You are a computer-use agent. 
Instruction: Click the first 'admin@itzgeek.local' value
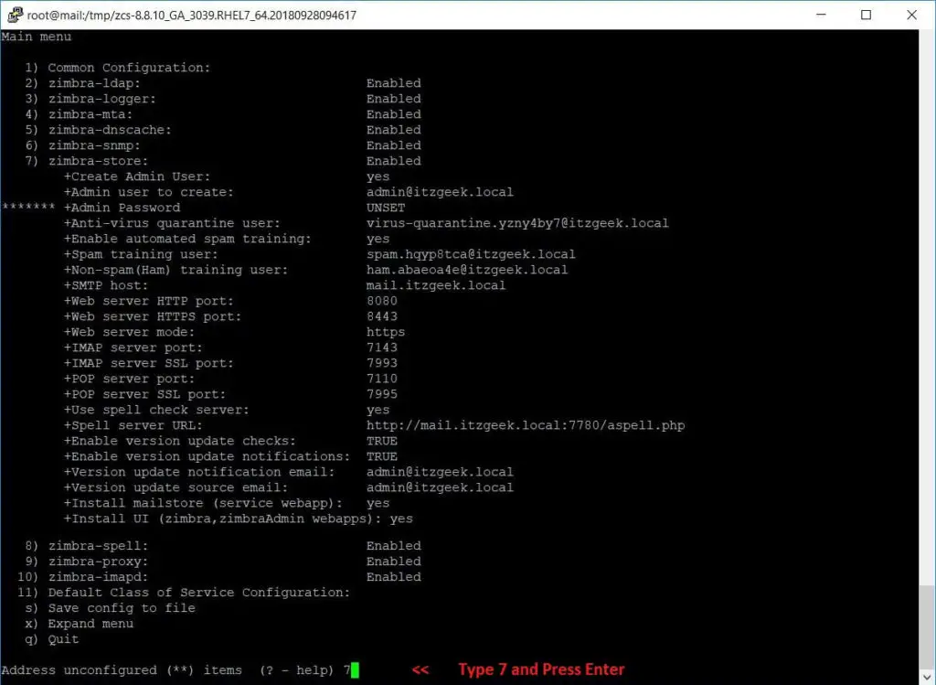coord(440,192)
